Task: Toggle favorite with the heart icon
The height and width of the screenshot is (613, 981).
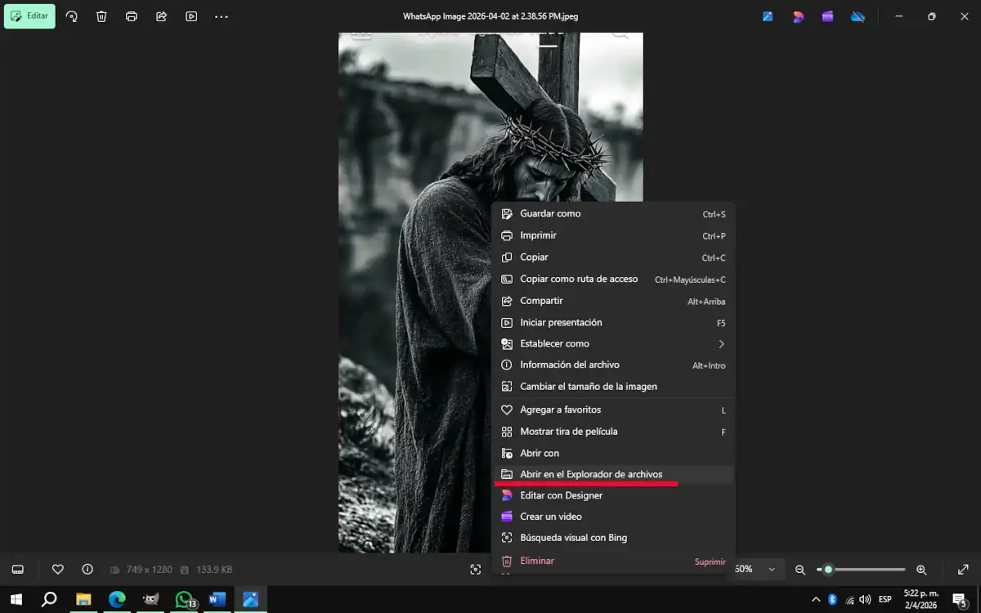Action: [57, 569]
